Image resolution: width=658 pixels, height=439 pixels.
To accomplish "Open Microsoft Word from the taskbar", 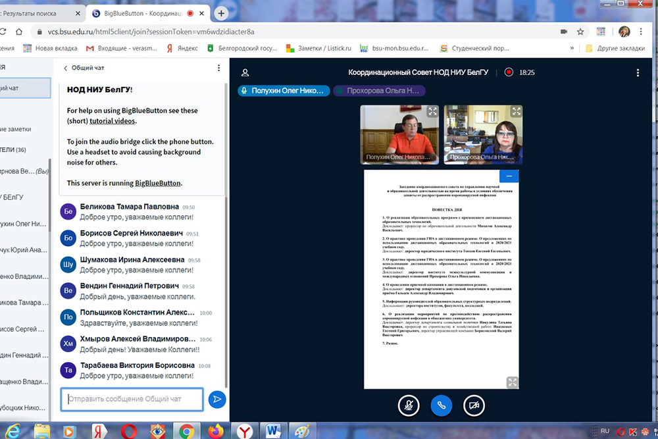I will 272,431.
